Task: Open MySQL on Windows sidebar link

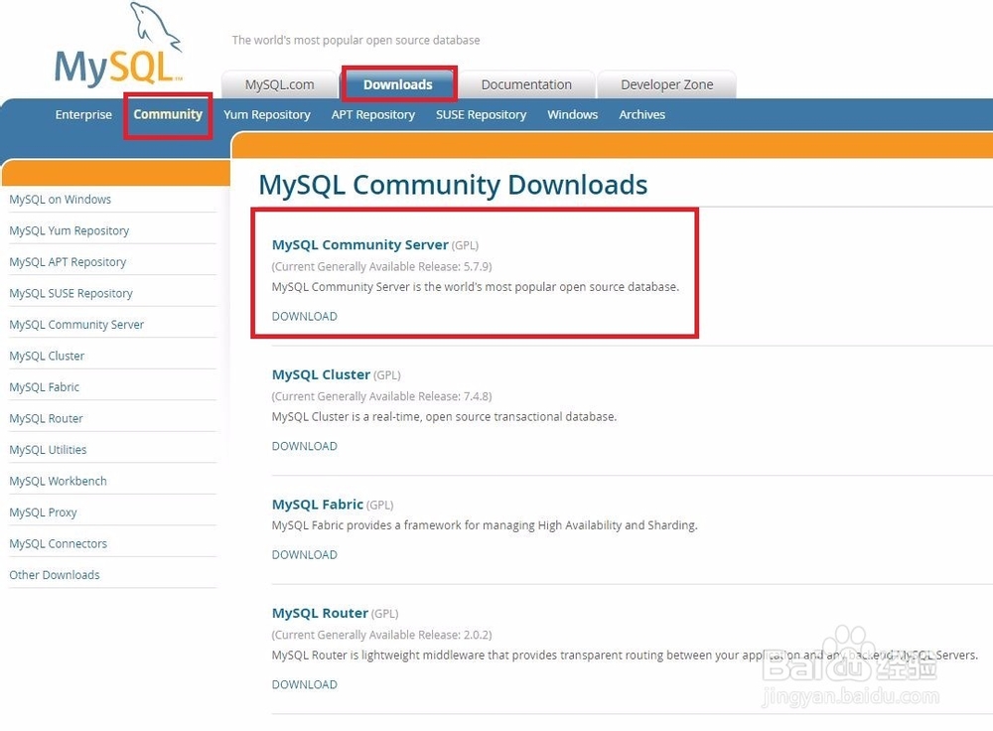Action: pos(61,200)
